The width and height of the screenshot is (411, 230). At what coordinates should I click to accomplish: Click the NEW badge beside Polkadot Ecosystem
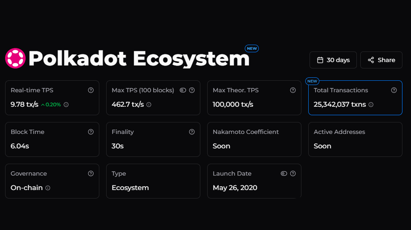[x=251, y=48]
